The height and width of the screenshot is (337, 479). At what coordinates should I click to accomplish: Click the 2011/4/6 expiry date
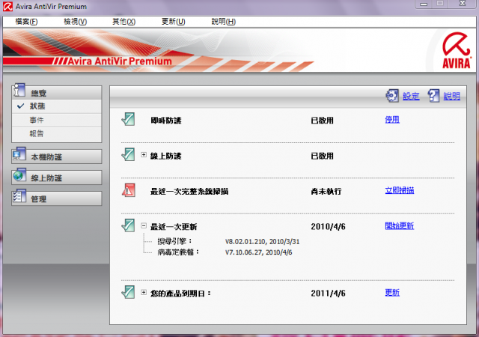328,294
